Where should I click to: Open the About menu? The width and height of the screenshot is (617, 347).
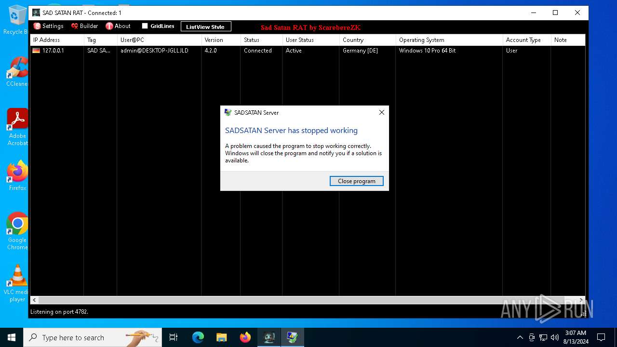[x=118, y=26]
